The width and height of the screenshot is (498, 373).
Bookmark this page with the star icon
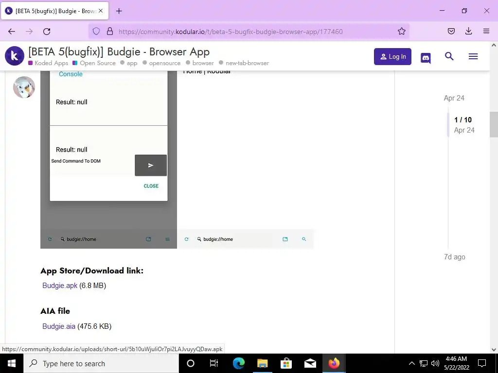[401, 31]
